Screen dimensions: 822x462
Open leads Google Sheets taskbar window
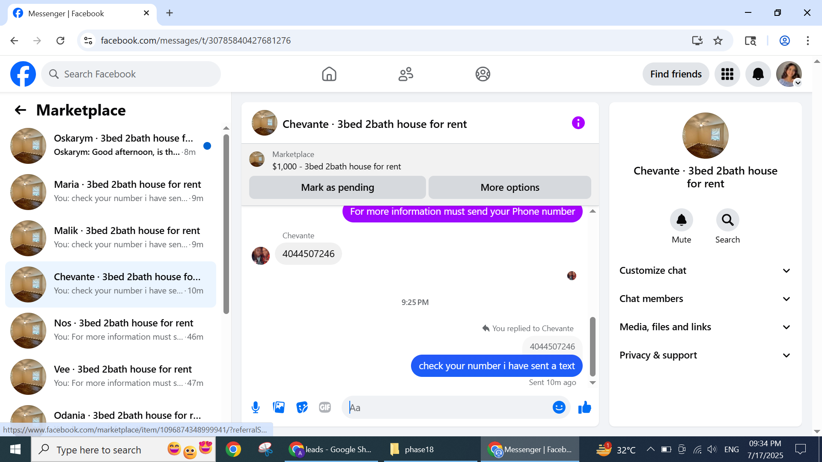[331, 449]
